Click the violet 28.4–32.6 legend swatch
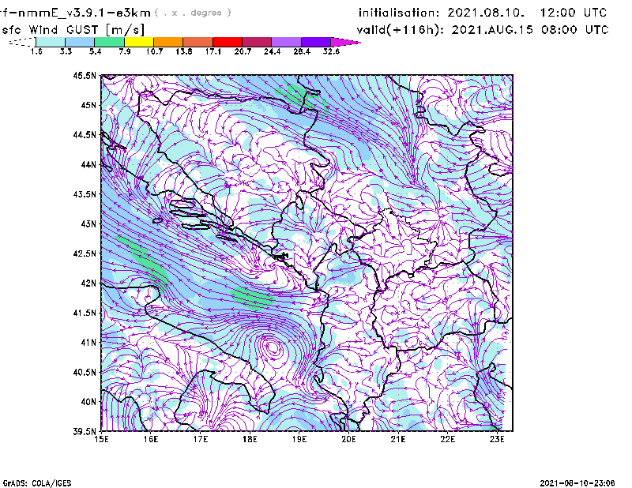 click(315, 42)
